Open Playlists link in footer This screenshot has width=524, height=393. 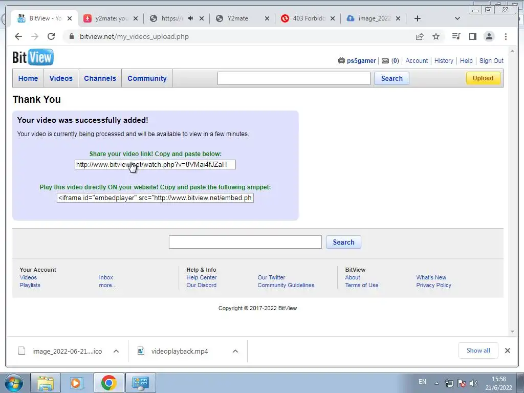click(30, 285)
